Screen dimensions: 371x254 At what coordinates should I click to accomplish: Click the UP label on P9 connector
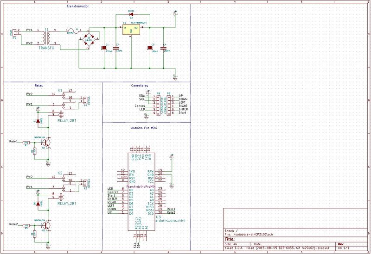click(181, 96)
